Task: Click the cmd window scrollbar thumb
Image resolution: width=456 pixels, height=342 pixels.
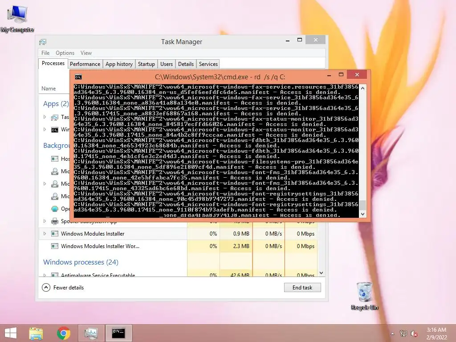Action: [x=362, y=205]
